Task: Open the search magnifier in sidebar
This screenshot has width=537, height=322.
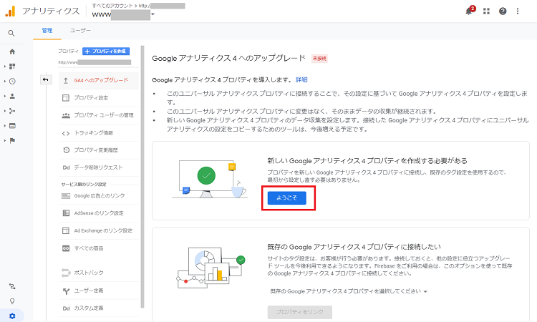Action: (11, 33)
